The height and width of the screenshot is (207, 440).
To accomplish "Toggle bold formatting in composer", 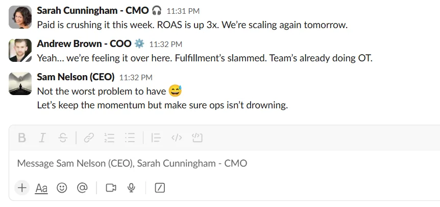I will [22, 138].
